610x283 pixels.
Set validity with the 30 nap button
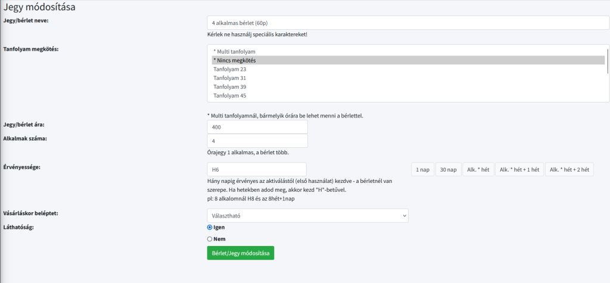pyautogui.click(x=448, y=170)
